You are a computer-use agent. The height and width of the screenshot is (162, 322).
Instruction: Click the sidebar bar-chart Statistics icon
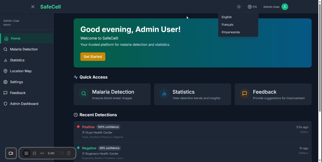5,60
